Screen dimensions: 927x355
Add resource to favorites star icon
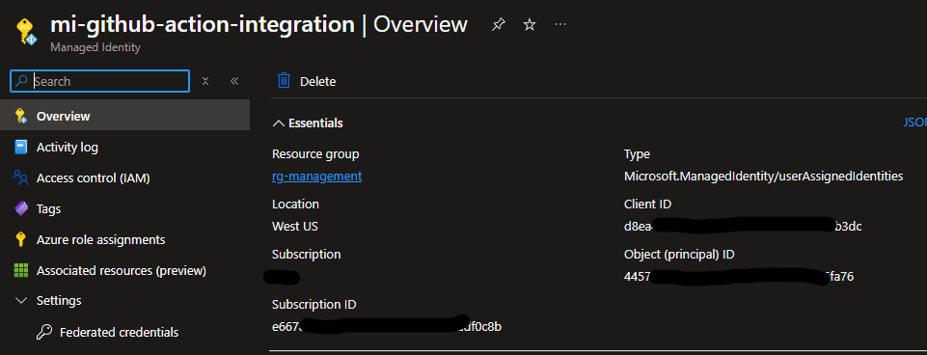pos(530,24)
